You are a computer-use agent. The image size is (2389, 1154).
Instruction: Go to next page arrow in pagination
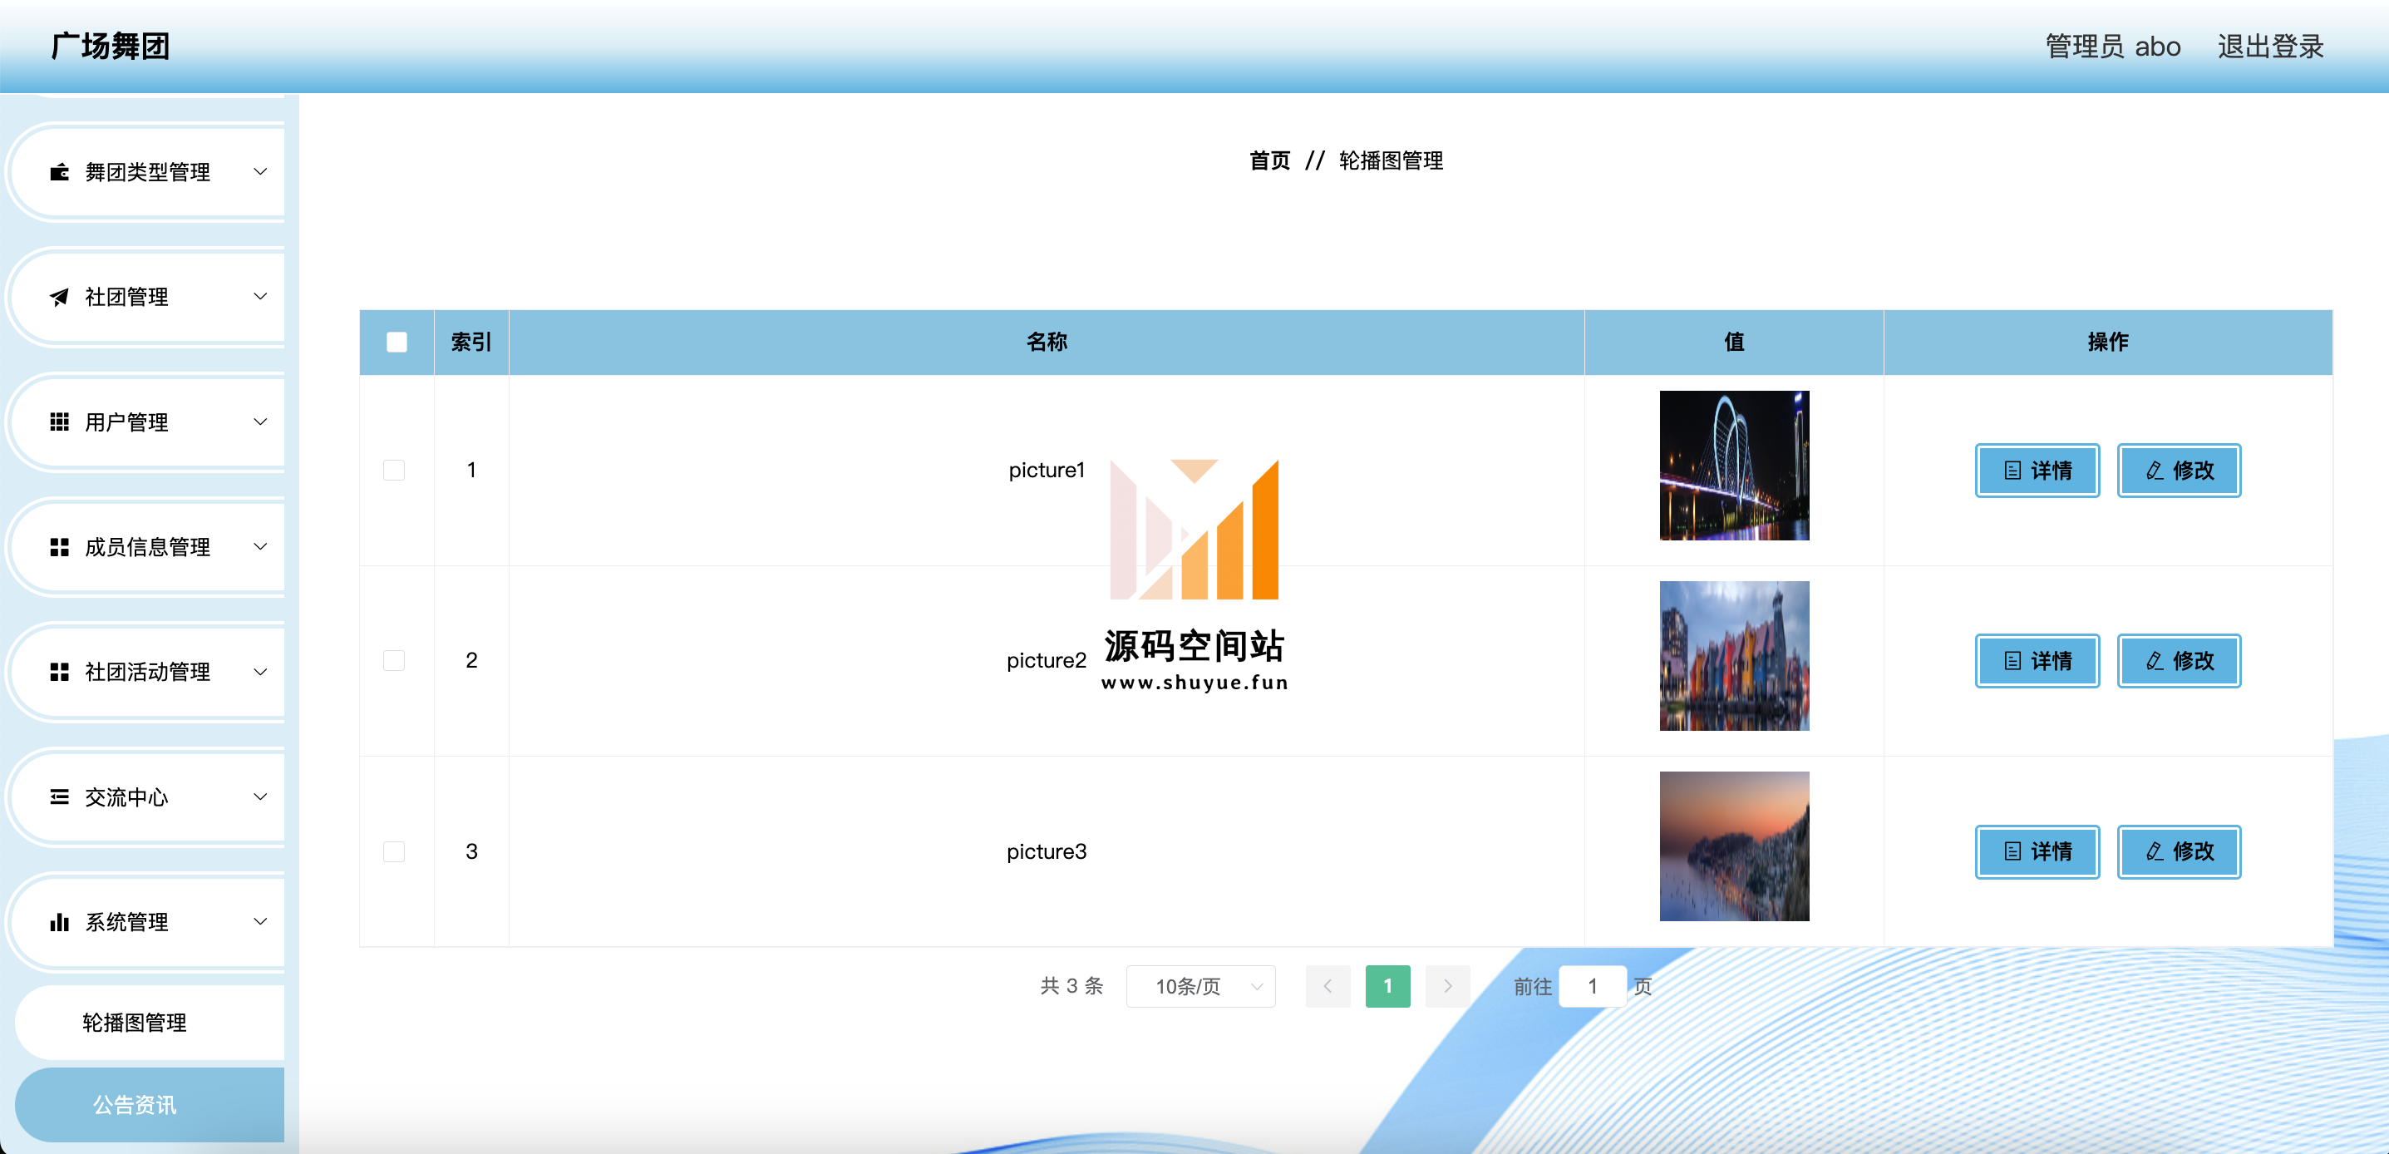point(1448,986)
